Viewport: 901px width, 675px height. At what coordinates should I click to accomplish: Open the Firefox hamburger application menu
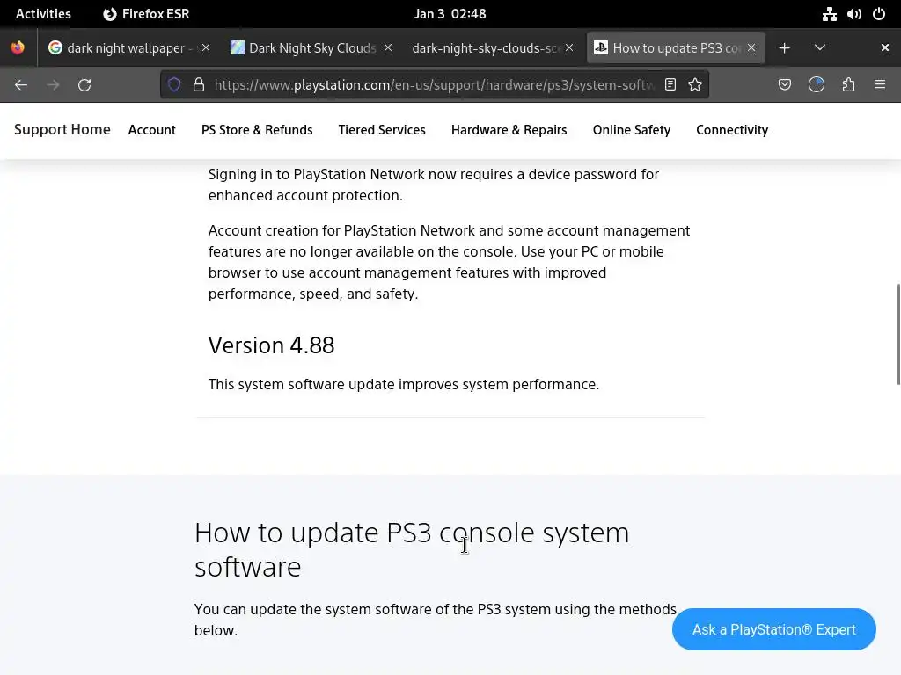pyautogui.click(x=879, y=84)
